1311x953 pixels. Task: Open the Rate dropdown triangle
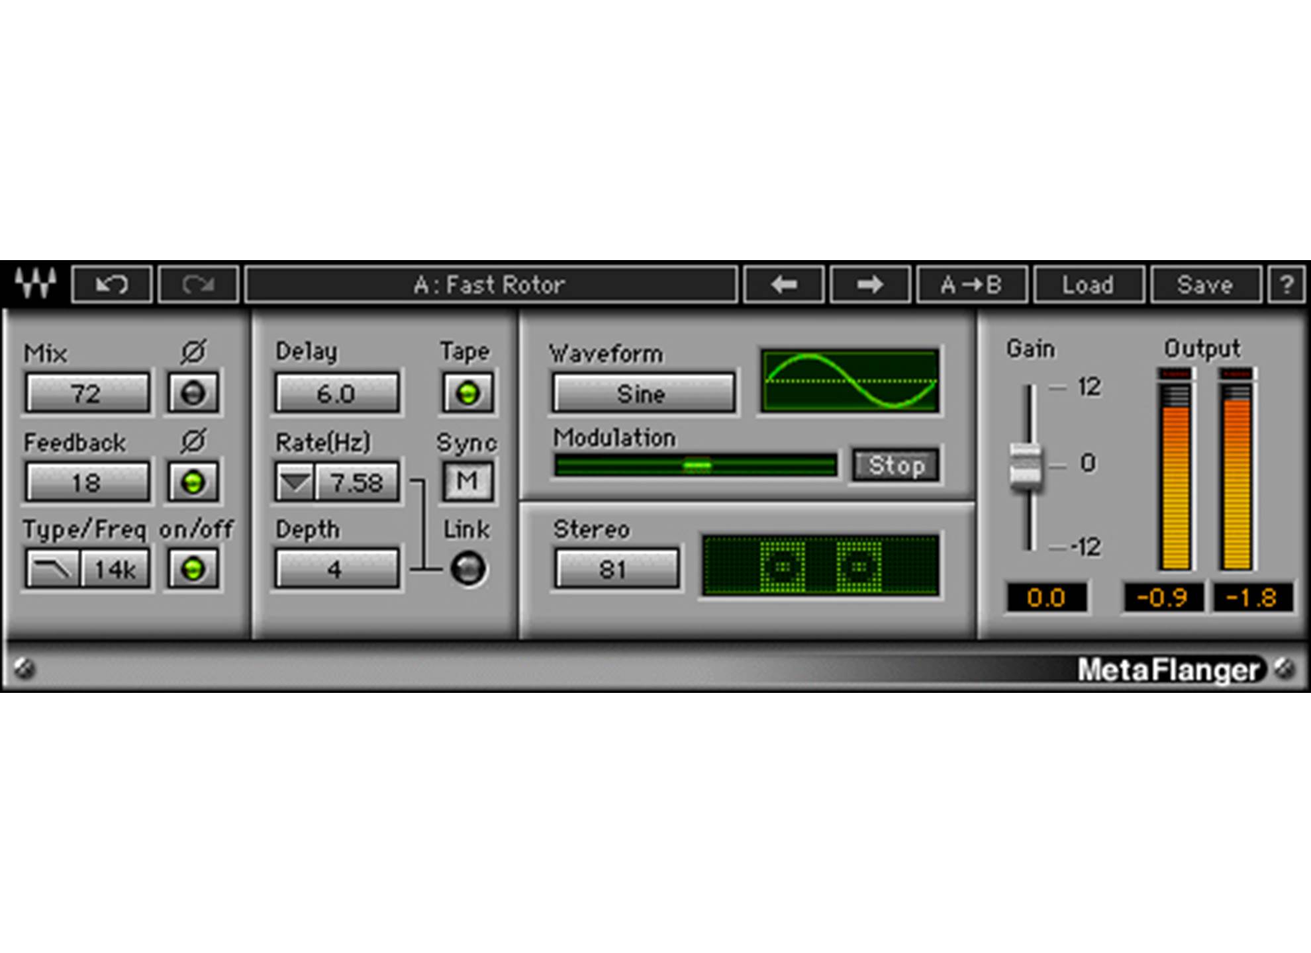(295, 482)
